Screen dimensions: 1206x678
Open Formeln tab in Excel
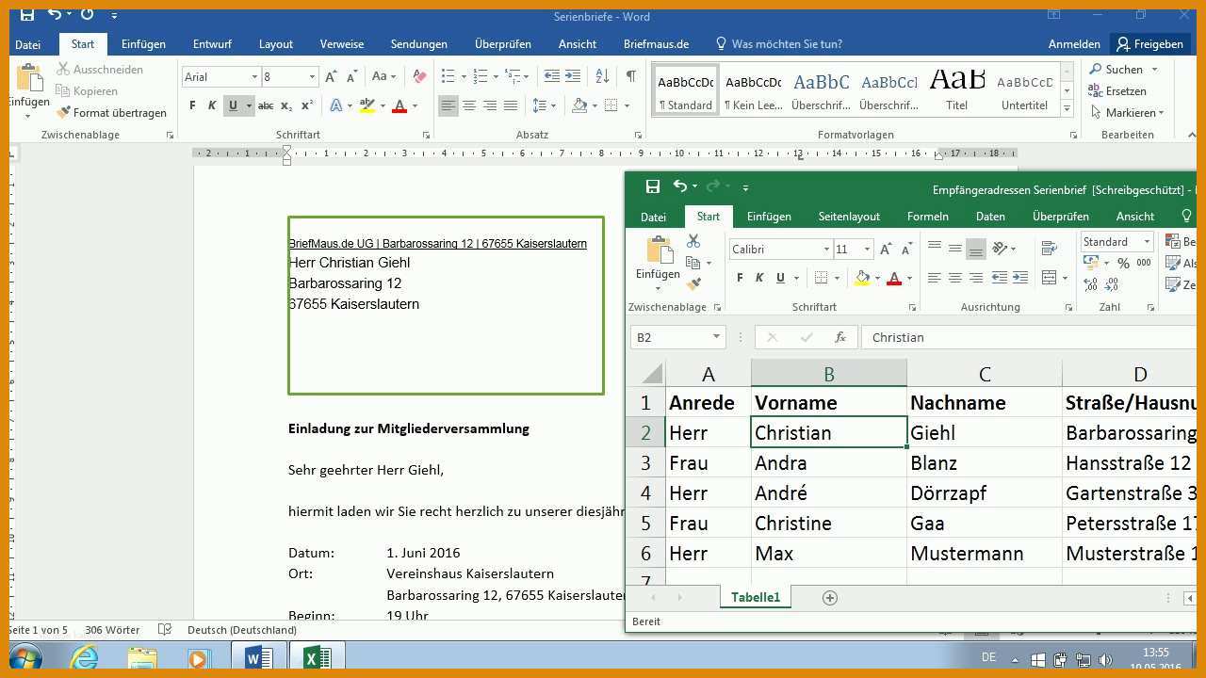pos(928,217)
